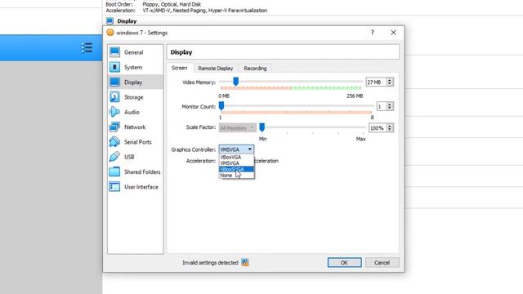Click the VirtualBox icon in the Settings title bar
Image resolution: width=523 pixels, height=294 pixels.
110,33
